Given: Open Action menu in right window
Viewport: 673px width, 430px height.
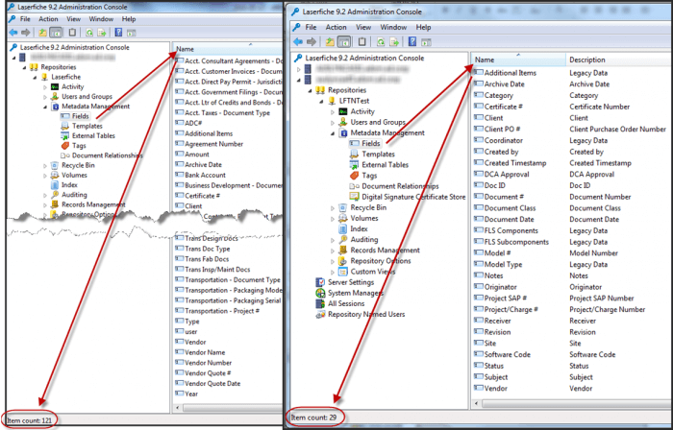Looking at the screenshot, I should (336, 27).
